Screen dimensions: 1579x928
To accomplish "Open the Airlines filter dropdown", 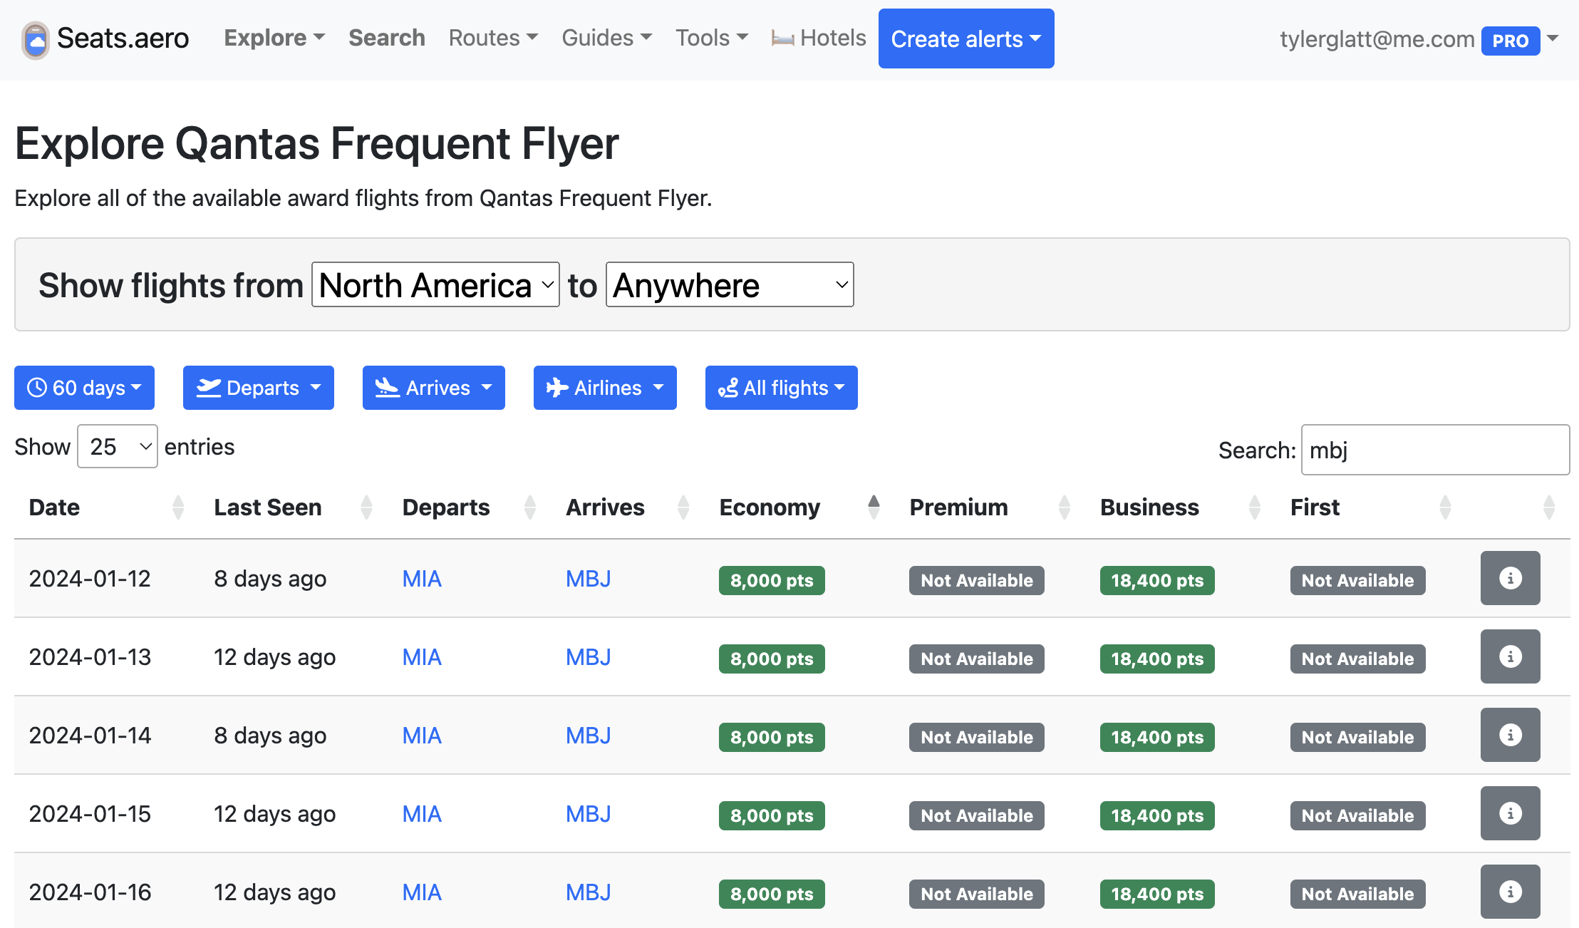I will click(x=605, y=388).
